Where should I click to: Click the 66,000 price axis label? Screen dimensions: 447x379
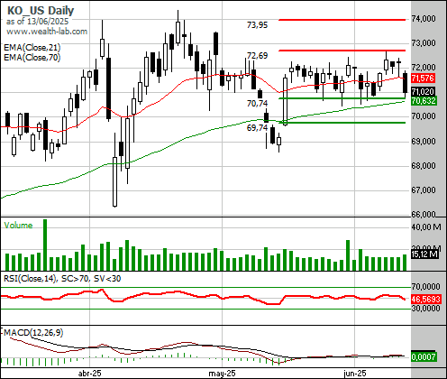424,214
